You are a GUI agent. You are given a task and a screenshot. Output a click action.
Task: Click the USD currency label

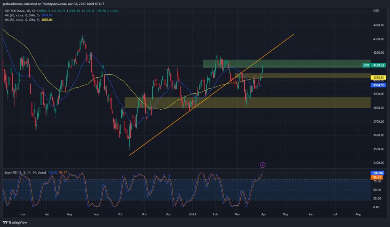point(376,11)
